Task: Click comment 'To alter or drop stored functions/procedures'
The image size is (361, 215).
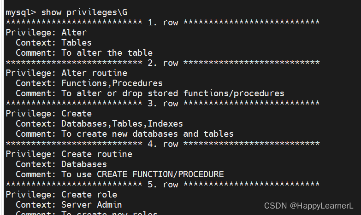Action: (173, 93)
